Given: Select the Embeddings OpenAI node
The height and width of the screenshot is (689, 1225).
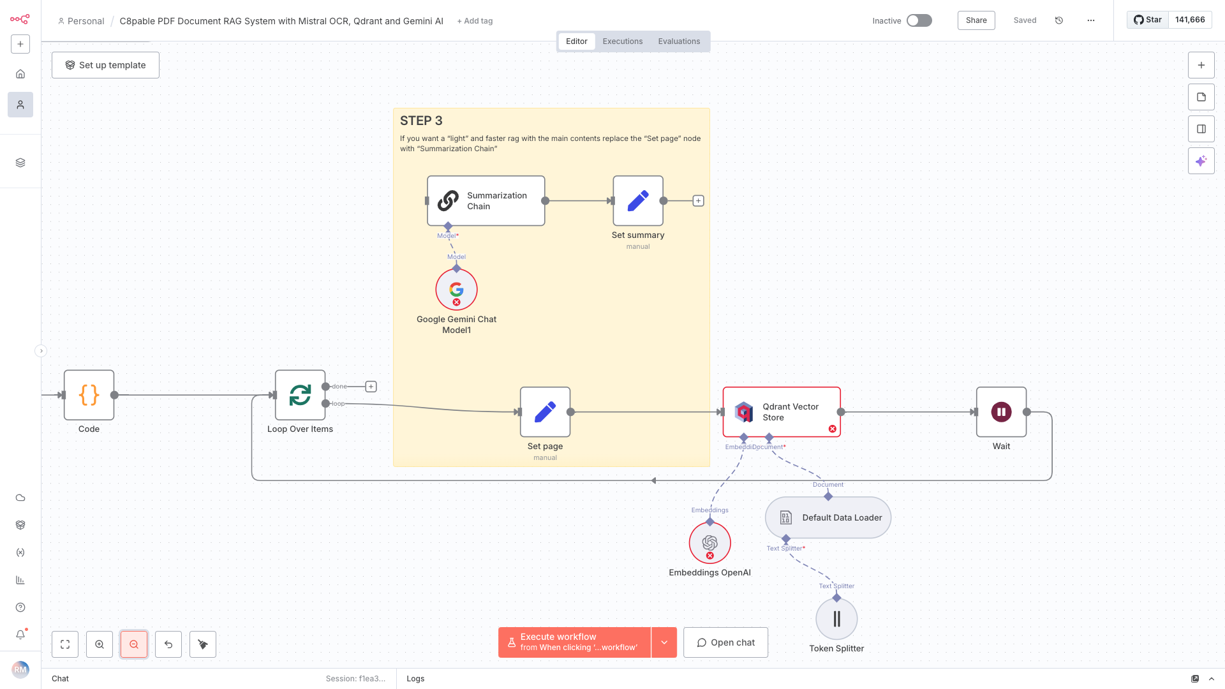Looking at the screenshot, I should point(709,543).
